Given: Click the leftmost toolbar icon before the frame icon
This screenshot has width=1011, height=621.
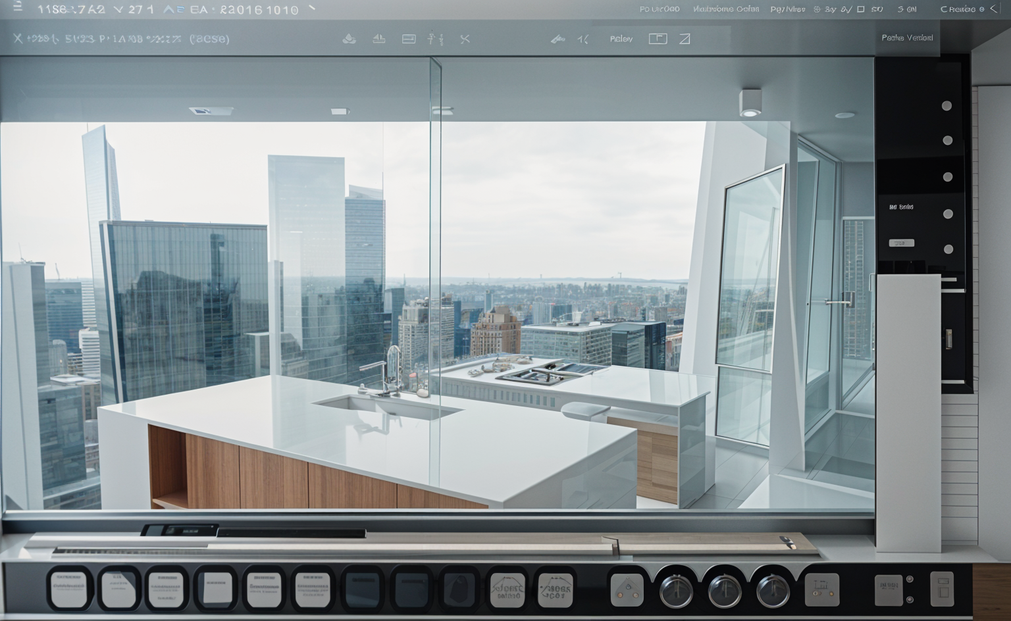Looking at the screenshot, I should [350, 39].
